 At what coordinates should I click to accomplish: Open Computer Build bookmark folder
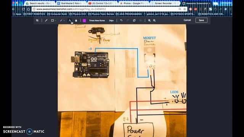(x=57, y=14)
